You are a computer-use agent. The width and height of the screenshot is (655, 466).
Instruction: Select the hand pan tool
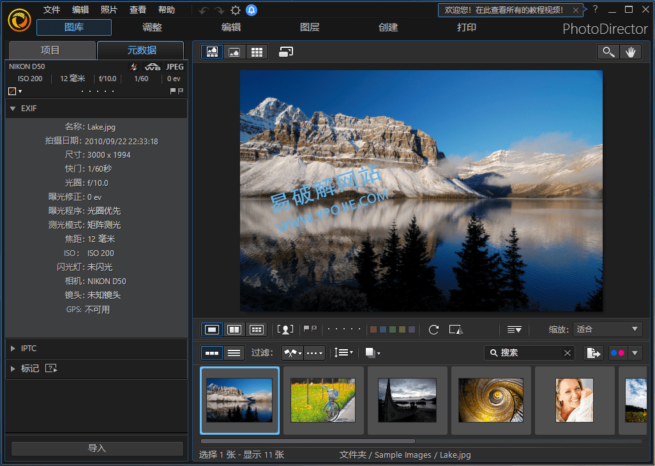pos(630,52)
